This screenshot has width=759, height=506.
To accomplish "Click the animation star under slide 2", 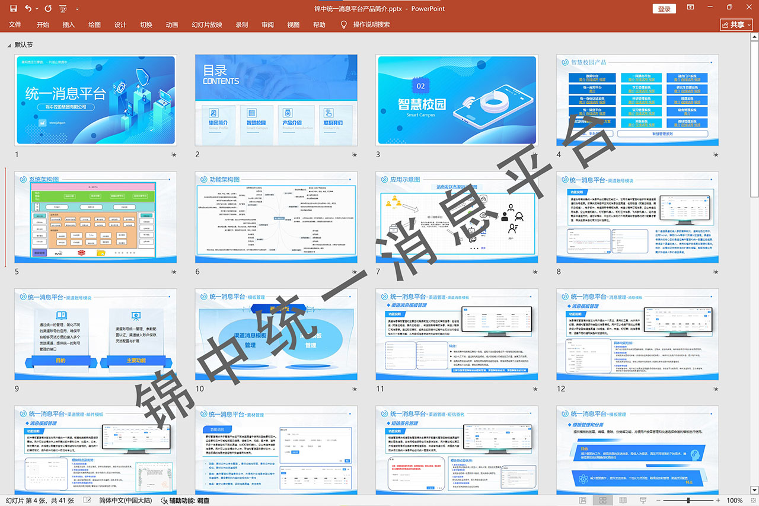I will pos(354,155).
